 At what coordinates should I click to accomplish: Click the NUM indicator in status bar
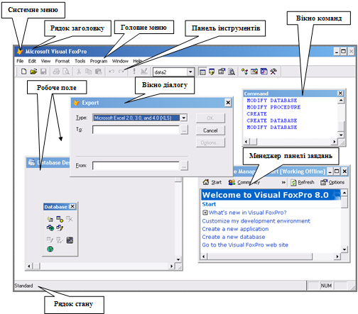point(326,286)
